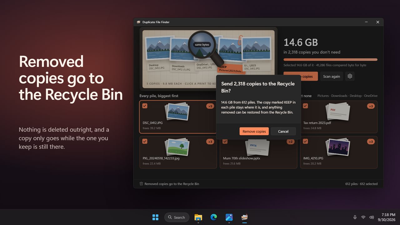This screenshot has height=225, width=400.
Task: Click the Scan again button
Action: (332, 76)
